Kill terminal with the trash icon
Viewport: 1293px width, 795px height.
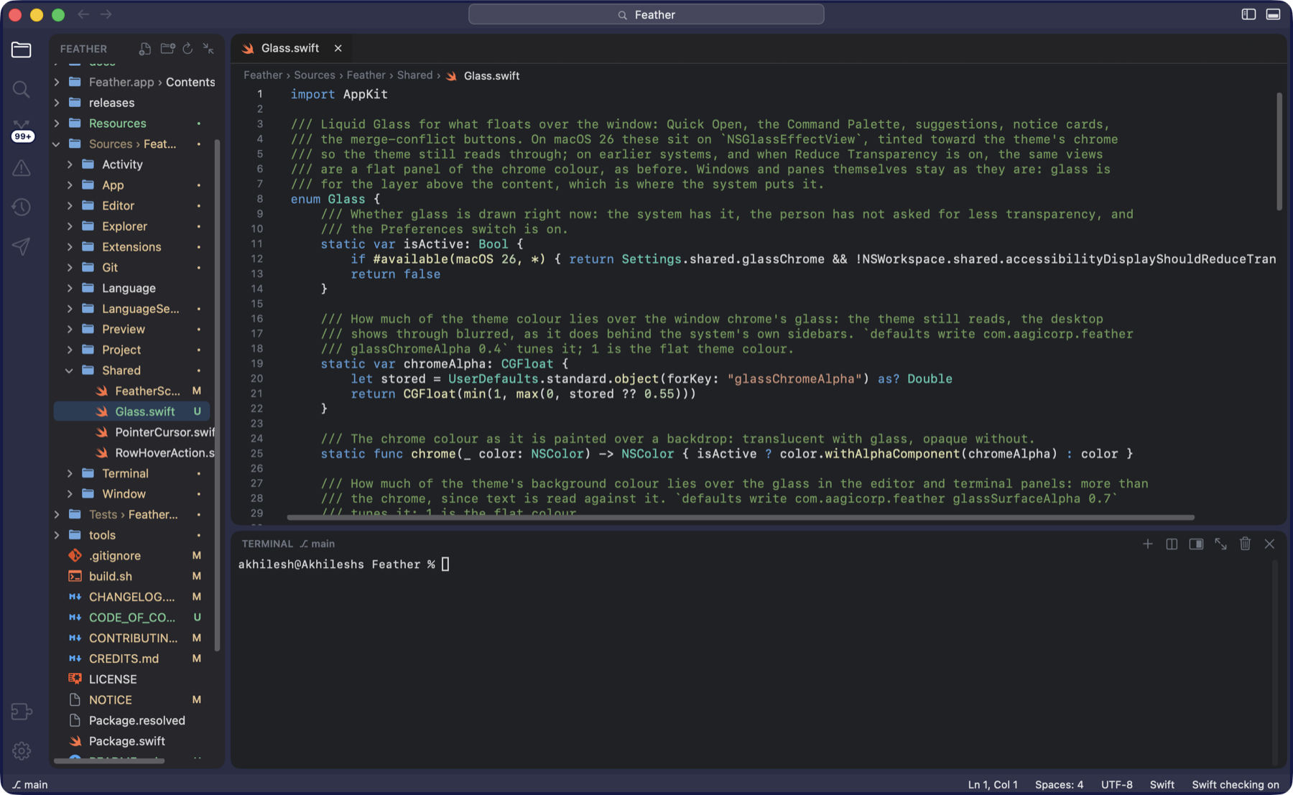click(1245, 544)
